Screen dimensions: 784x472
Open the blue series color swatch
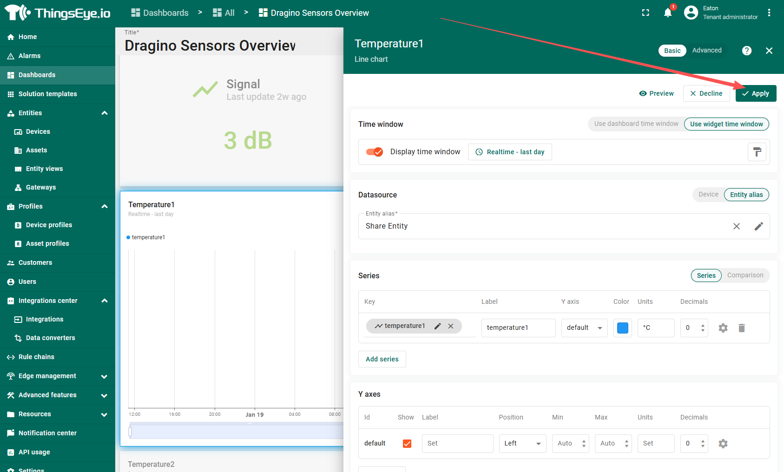click(x=622, y=328)
